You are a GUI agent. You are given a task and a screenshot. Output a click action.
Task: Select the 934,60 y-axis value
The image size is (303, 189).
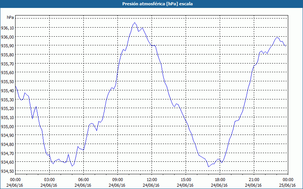(x=7, y=162)
